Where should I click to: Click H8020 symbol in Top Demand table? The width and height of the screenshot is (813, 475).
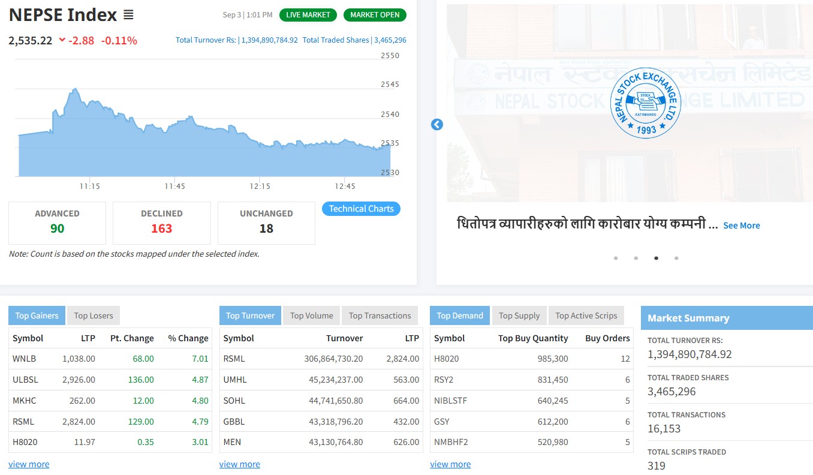(x=447, y=359)
